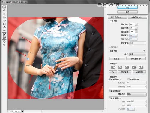The image size is (150, 113).
Task: Open the brush size 391 dropdown arrow
Action: (136, 24)
